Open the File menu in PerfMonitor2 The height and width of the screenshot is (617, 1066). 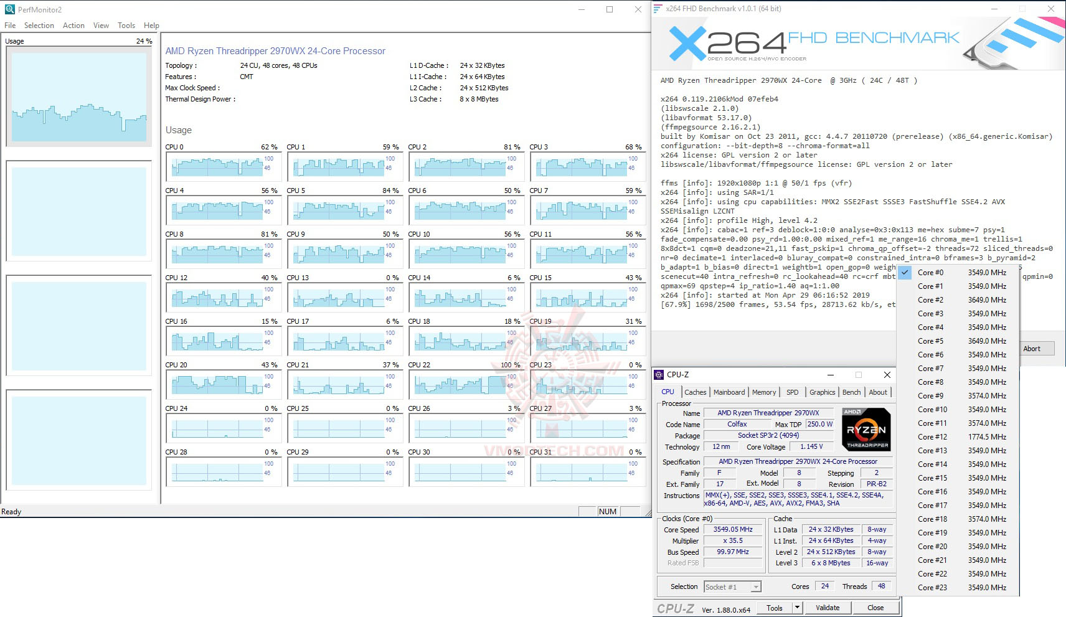(10, 26)
